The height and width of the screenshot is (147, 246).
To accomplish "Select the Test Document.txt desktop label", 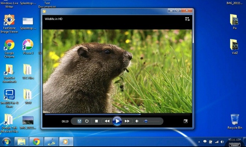I will coord(47,5).
